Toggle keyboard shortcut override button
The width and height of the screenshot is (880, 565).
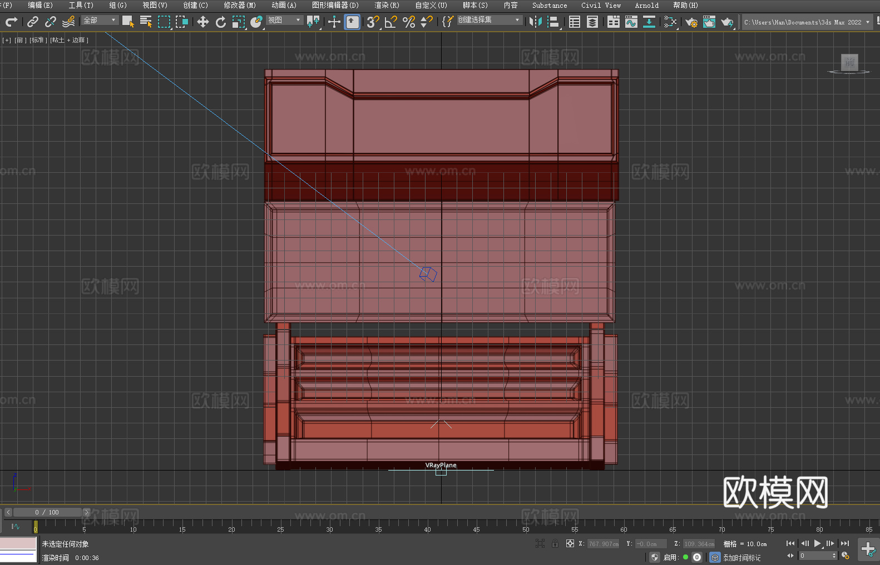coord(352,22)
